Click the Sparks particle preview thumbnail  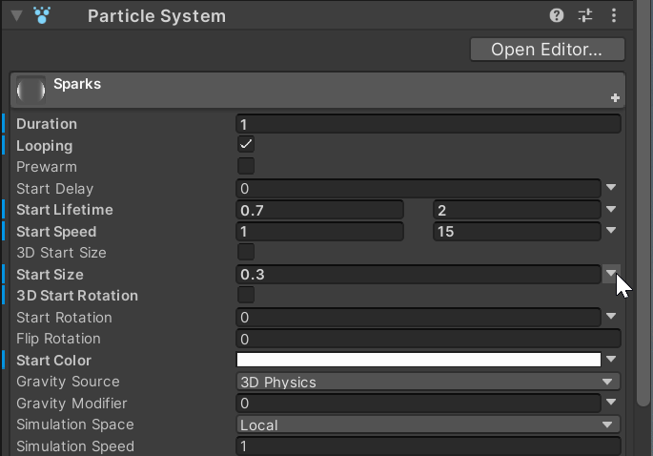pyautogui.click(x=31, y=90)
